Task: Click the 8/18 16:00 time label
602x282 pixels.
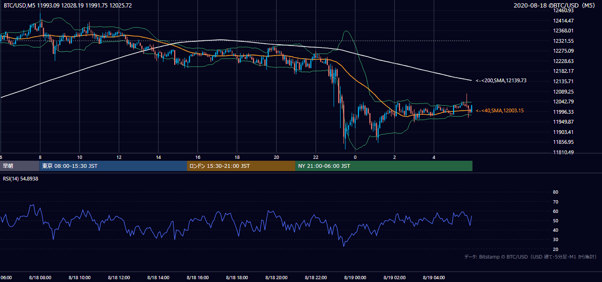Action: [x=198, y=278]
